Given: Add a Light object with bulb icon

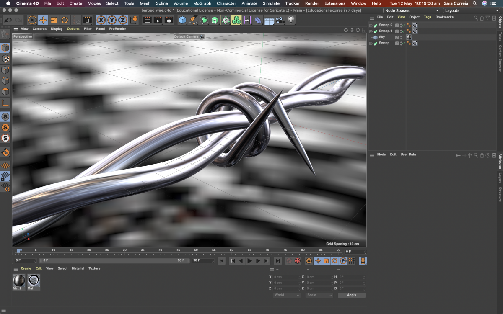Looking at the screenshot, I should (290, 20).
